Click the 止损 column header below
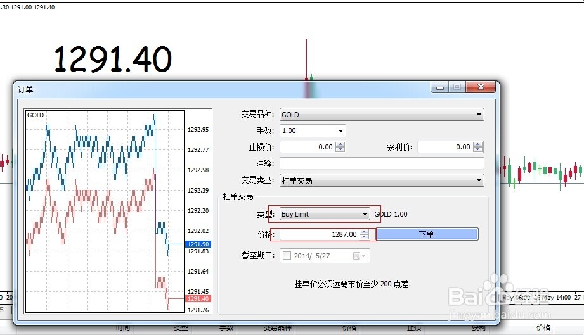Screen dimensions: 584x335 [x=414, y=328]
